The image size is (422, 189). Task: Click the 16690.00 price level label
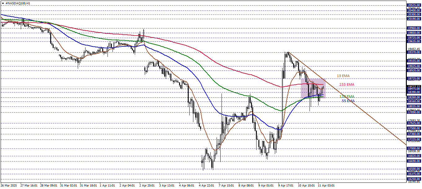click(x=414, y=161)
